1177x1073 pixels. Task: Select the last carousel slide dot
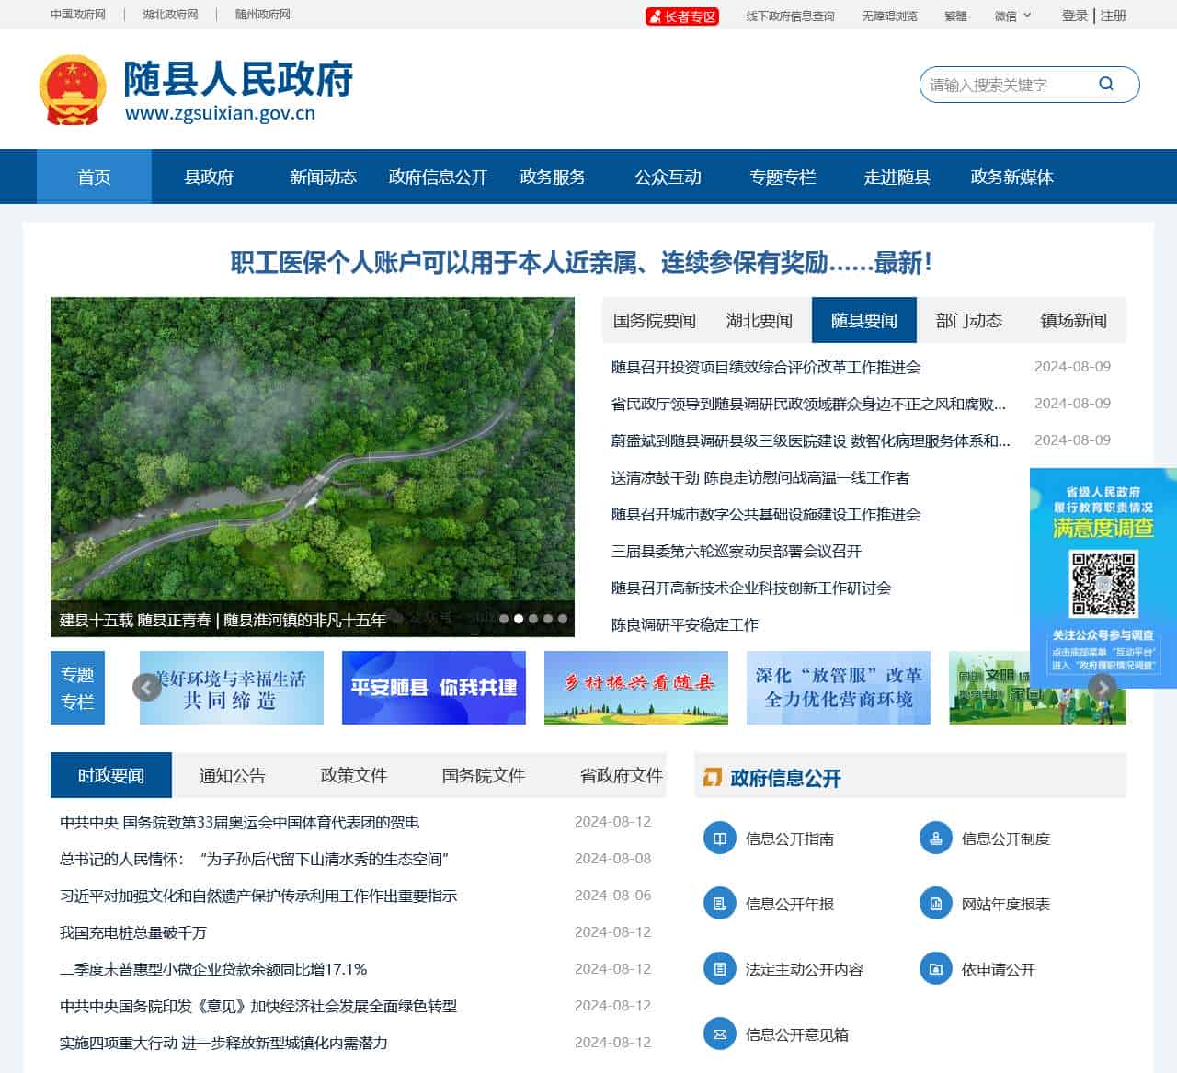(x=563, y=619)
